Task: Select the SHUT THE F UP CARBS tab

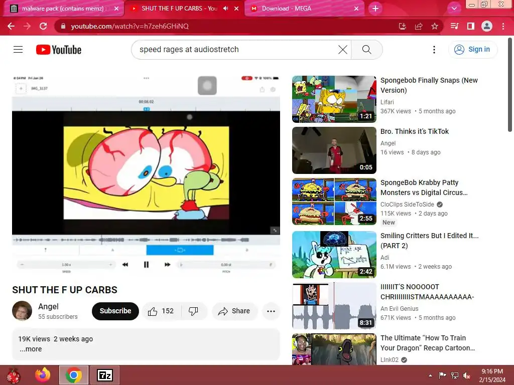Action: pos(179,9)
